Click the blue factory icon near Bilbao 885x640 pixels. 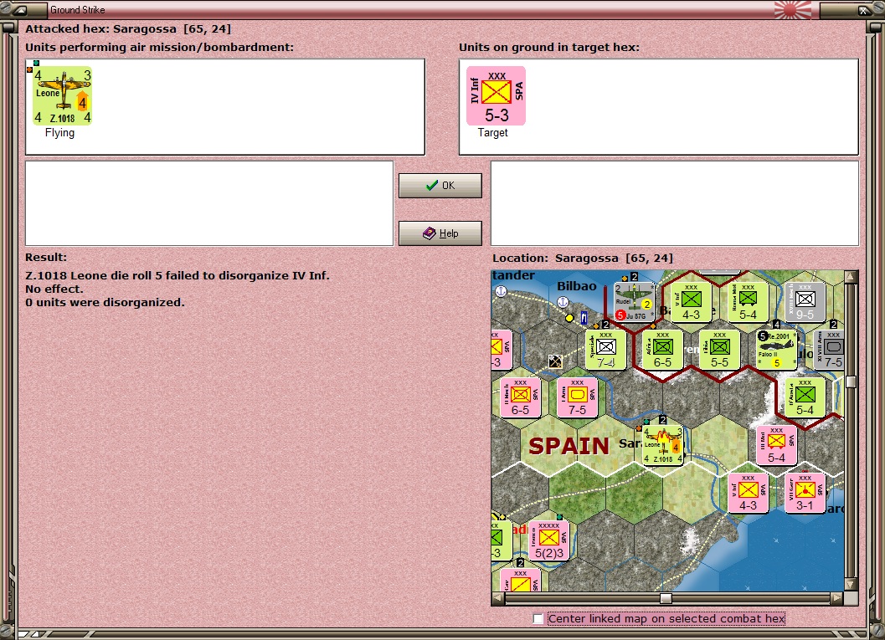coord(584,319)
